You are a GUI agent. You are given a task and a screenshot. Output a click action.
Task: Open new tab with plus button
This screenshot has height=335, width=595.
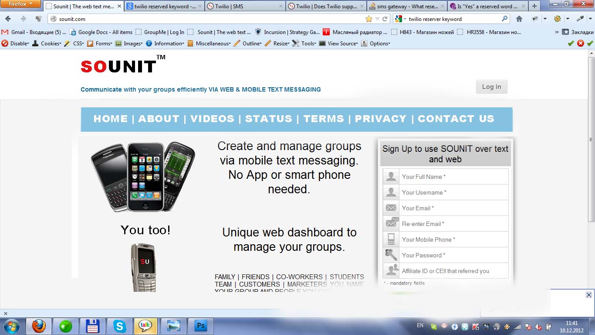click(x=534, y=6)
